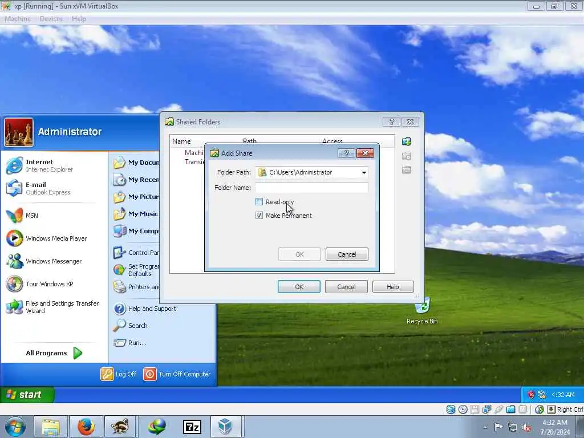The image size is (584, 438).
Task: Click the XP taskbar clock showing 4:32 AM
Action: point(563,395)
